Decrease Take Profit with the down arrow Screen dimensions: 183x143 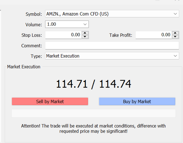(x=175, y=37)
